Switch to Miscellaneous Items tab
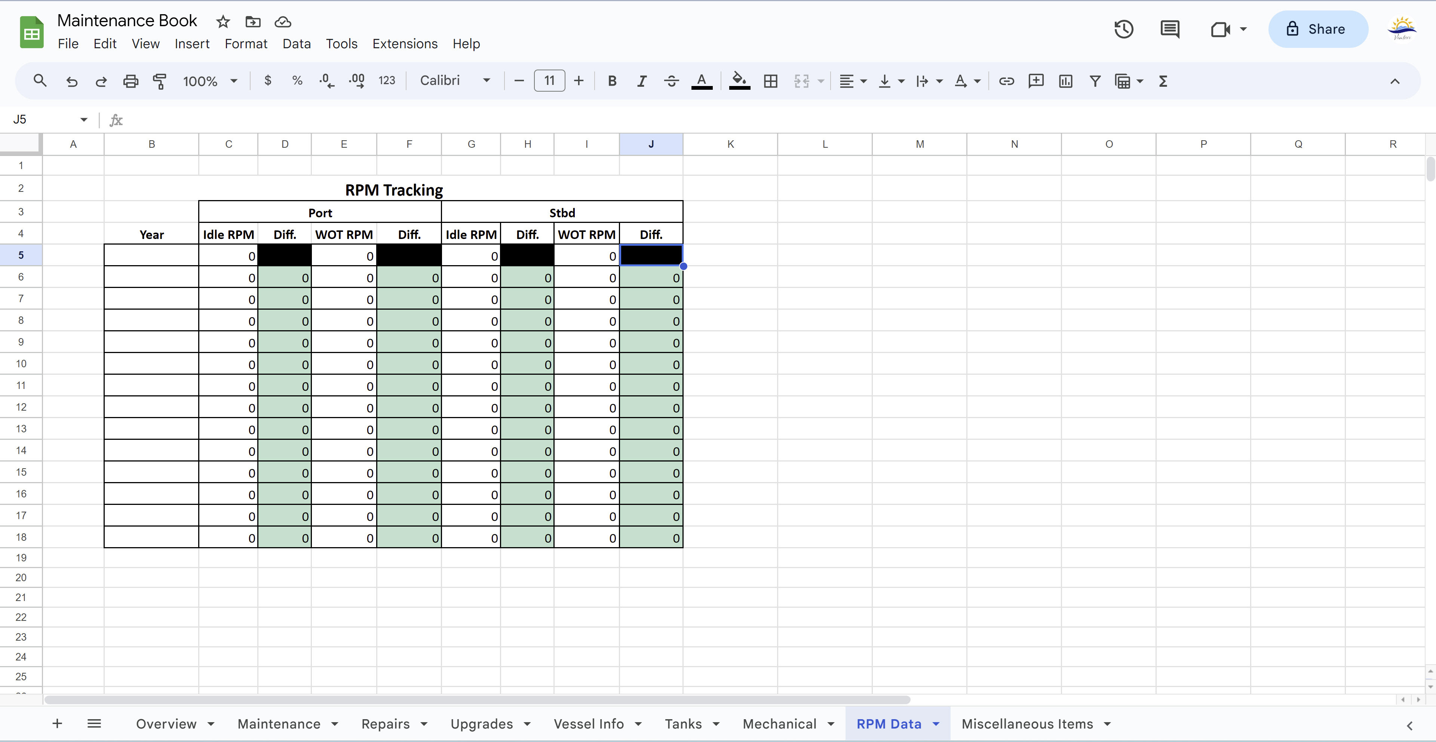The height and width of the screenshot is (742, 1436). pos(1027,724)
